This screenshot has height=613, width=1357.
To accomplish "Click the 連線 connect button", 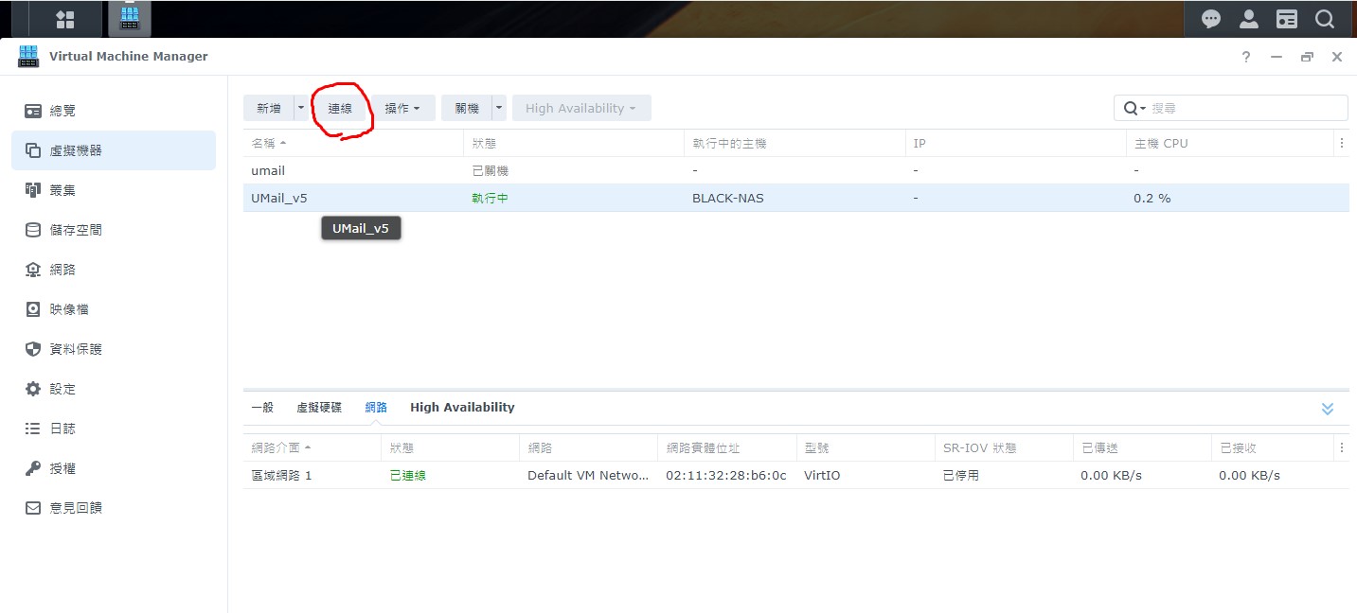I will click(340, 108).
